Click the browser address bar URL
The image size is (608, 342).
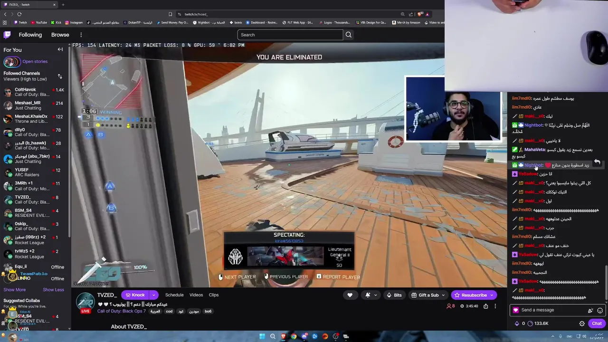point(196,14)
